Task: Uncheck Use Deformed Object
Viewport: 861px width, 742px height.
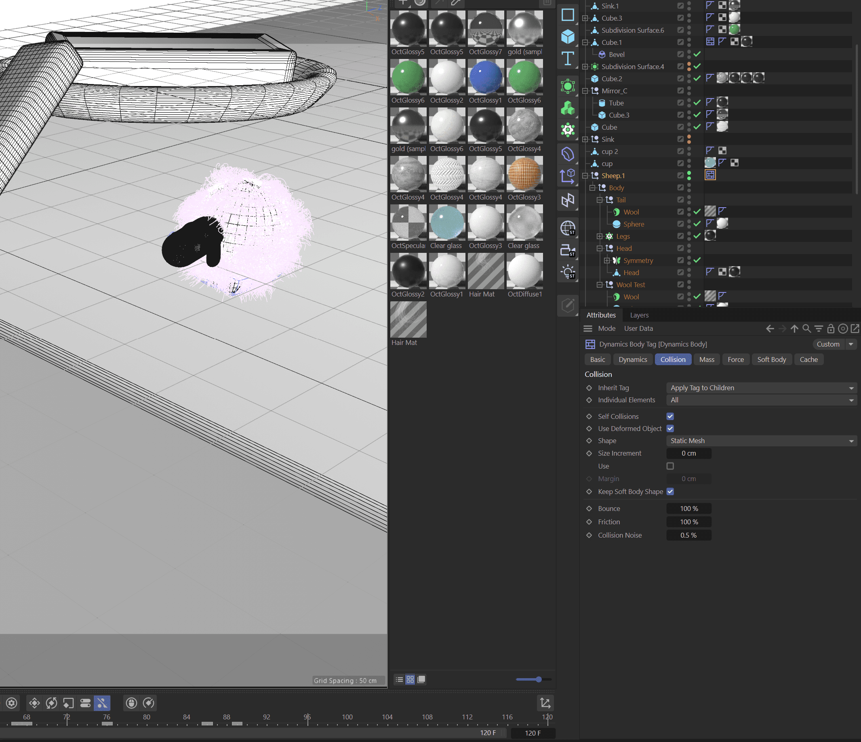Action: [670, 428]
